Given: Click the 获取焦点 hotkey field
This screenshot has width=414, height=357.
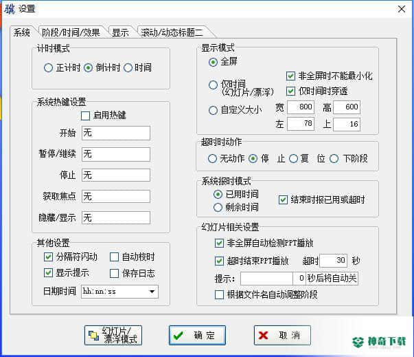Looking at the screenshot, I should pyautogui.click(x=116, y=197).
